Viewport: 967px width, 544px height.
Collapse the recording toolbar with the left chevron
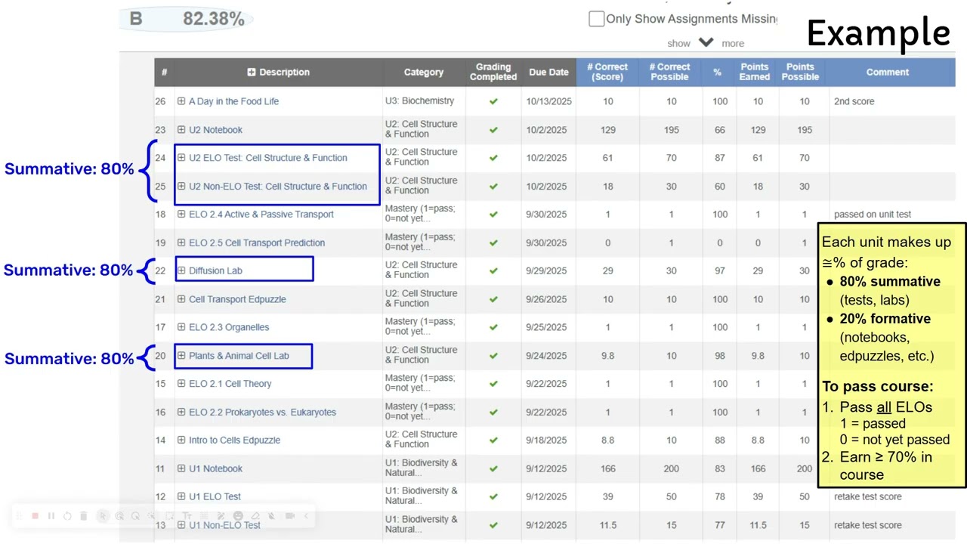tap(306, 516)
